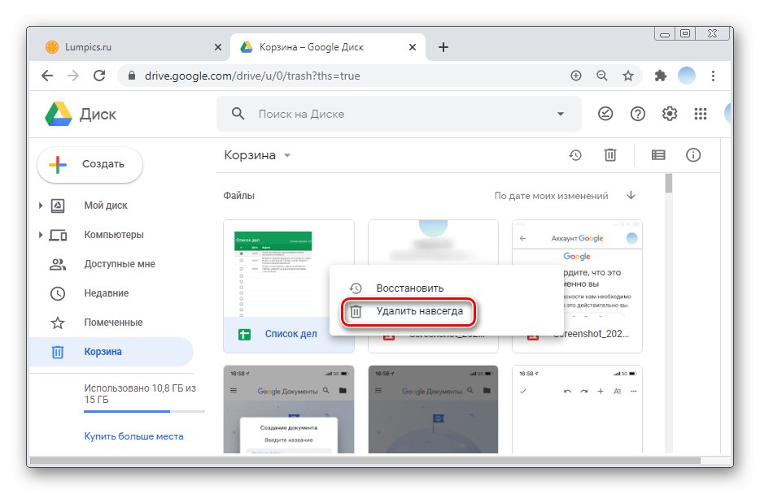Switch to list layout view icon

(658, 155)
